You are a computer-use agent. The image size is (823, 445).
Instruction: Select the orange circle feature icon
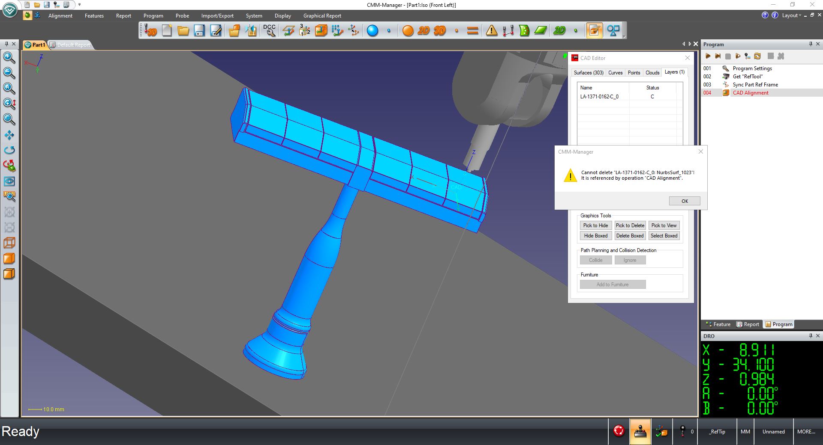tap(408, 31)
